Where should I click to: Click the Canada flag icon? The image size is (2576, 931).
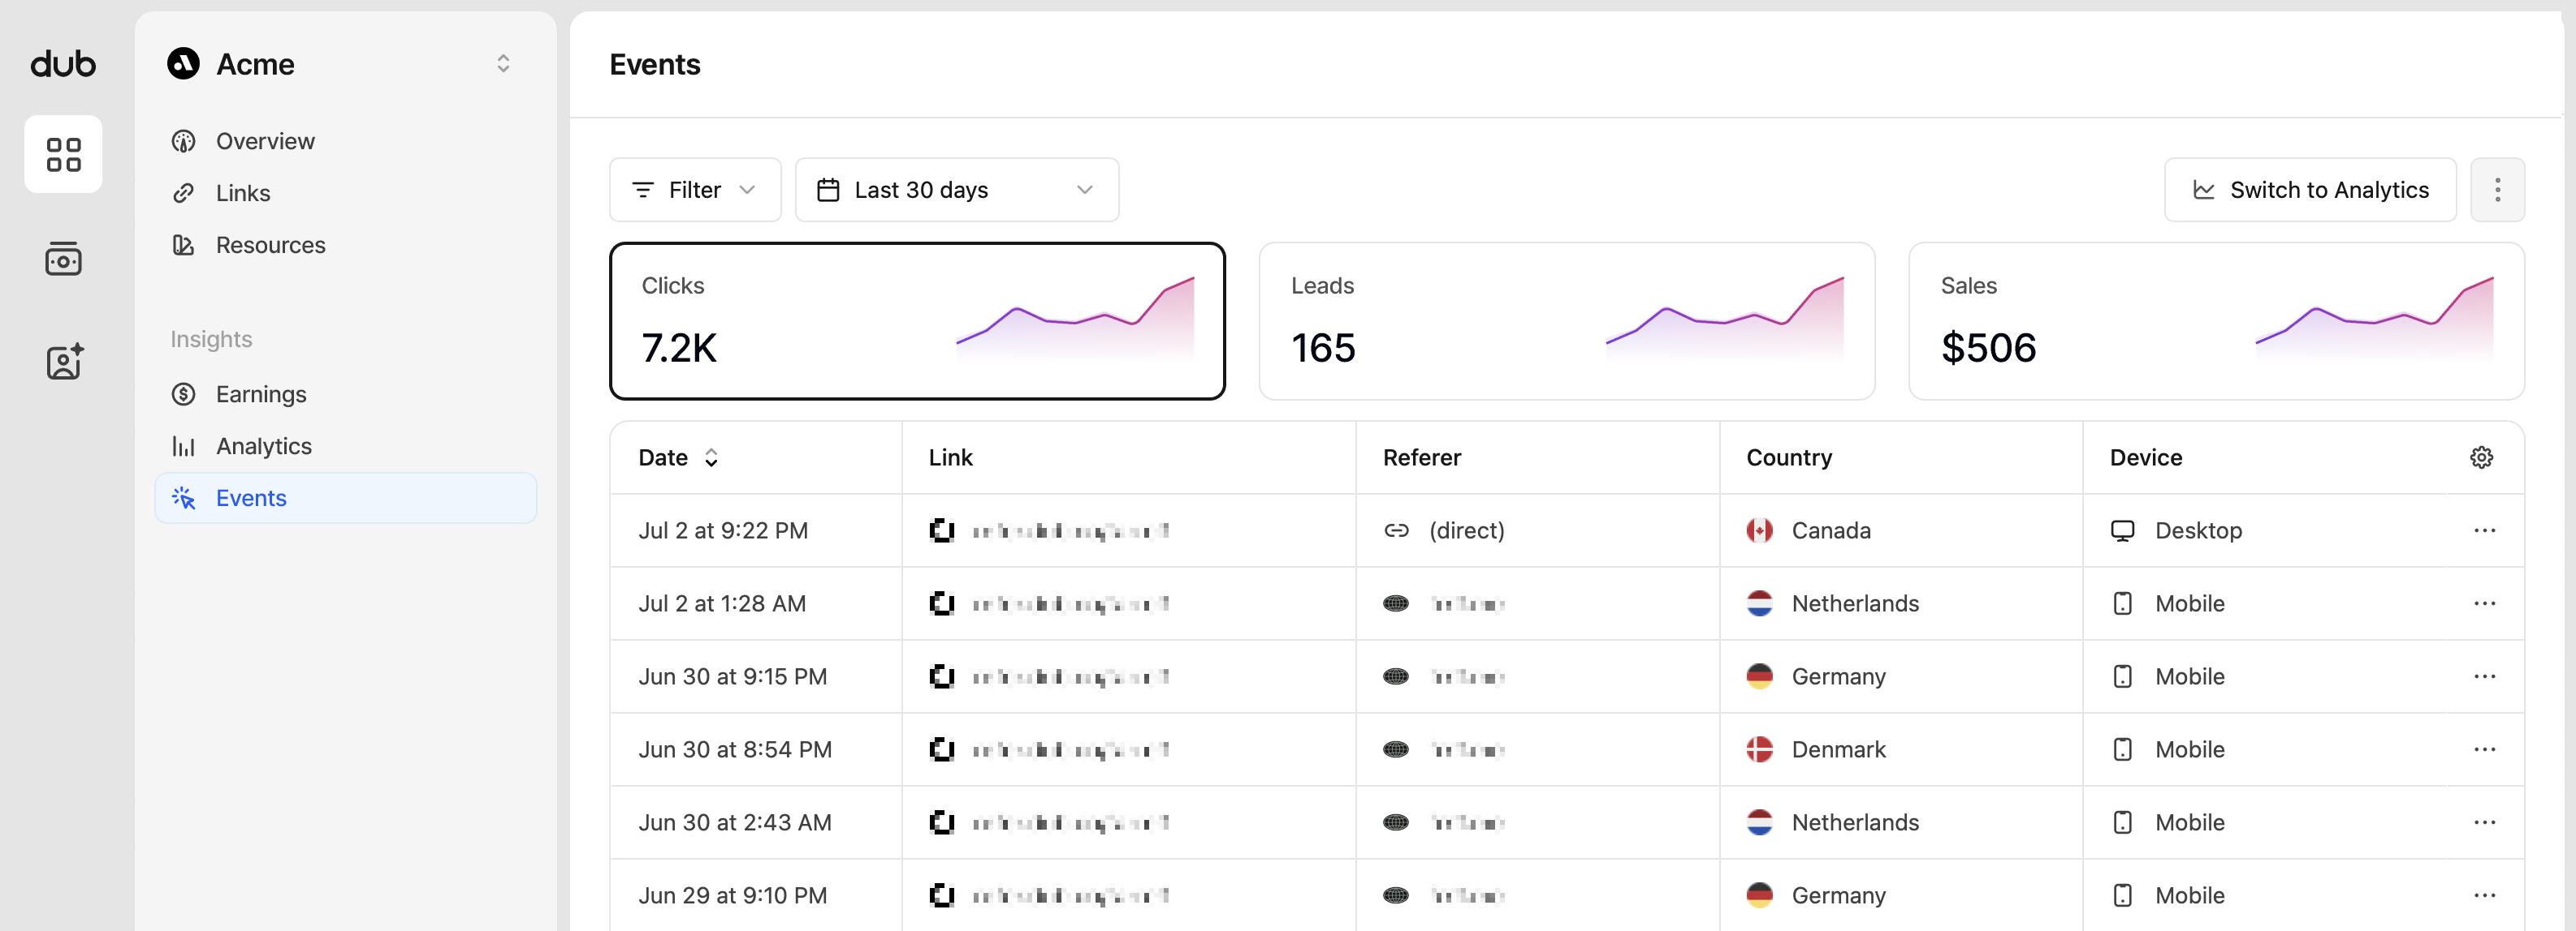coord(1759,530)
